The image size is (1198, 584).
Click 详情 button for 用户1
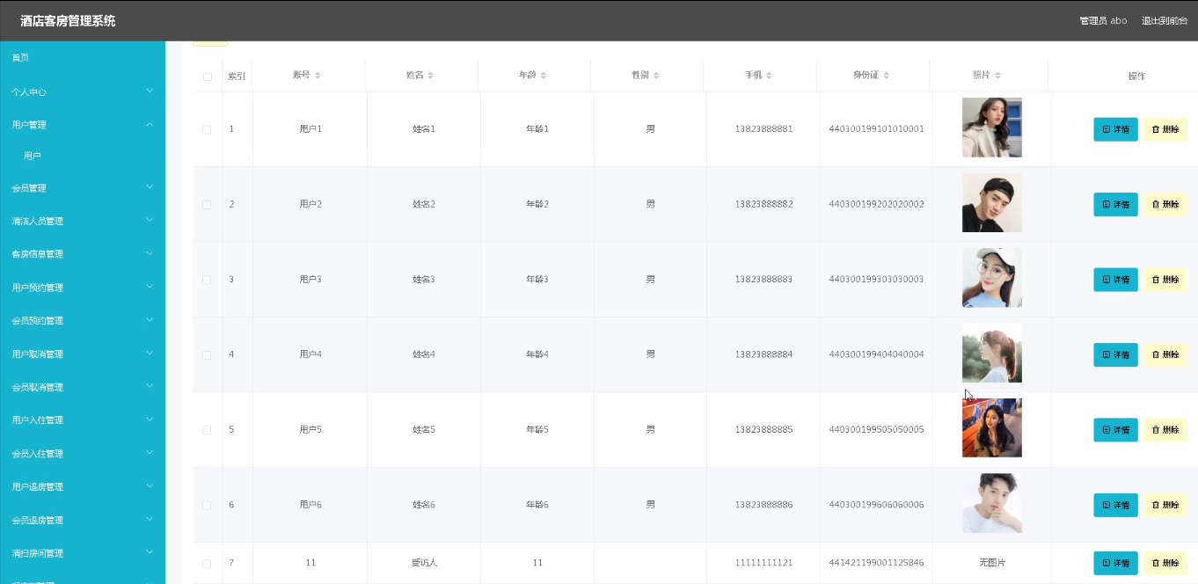tap(1115, 129)
